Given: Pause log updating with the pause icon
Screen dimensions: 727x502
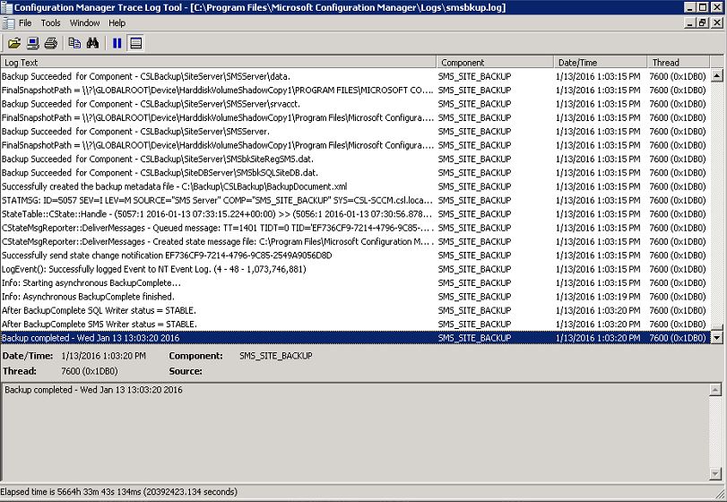Looking at the screenshot, I should [117, 43].
